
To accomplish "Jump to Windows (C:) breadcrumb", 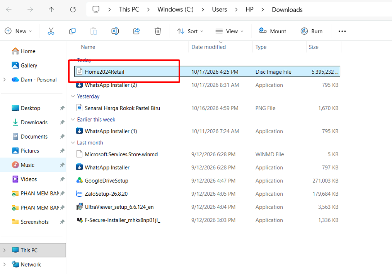I will [176, 10].
